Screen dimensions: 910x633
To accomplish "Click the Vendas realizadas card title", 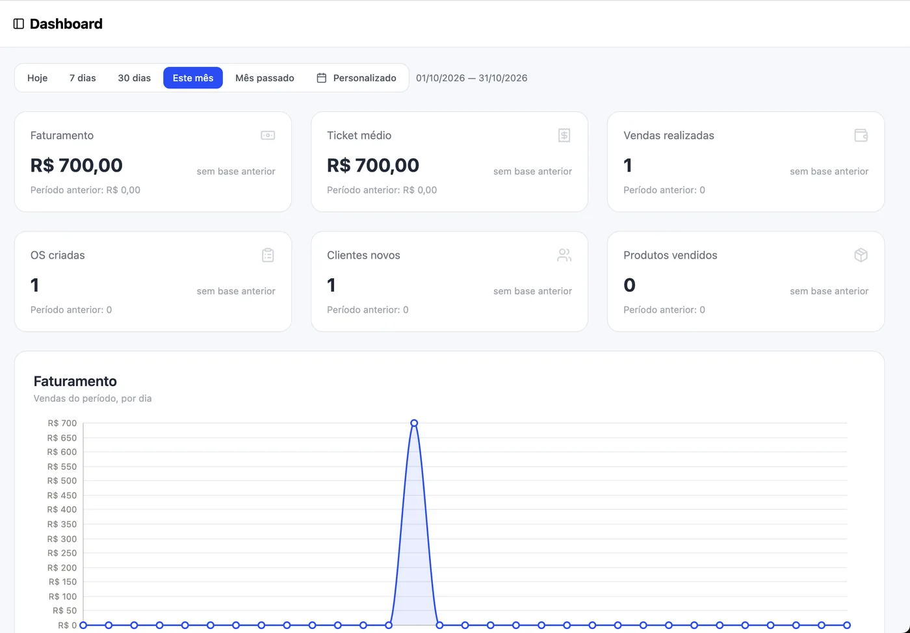I will coord(669,135).
